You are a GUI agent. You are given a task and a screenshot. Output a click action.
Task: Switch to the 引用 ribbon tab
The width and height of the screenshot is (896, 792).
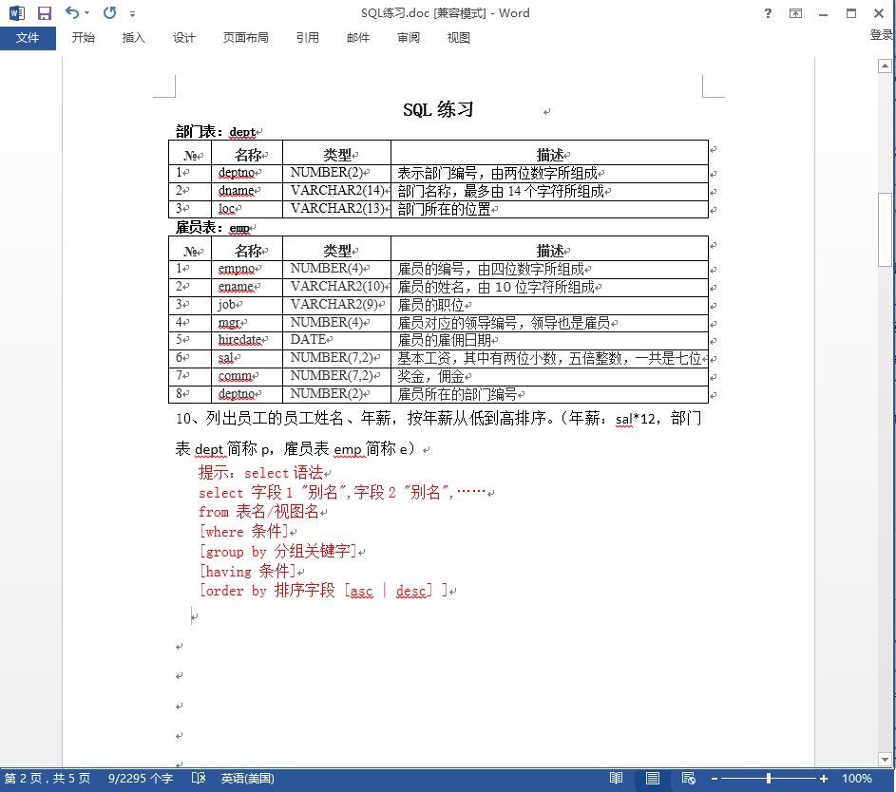pos(308,38)
